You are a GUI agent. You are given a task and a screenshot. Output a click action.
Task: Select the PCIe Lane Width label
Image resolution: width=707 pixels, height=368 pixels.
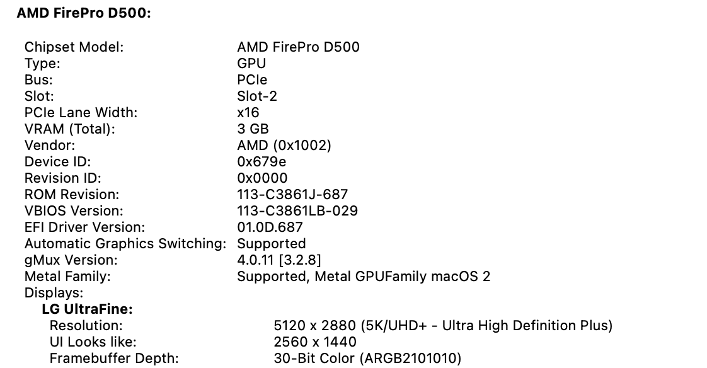click(x=81, y=112)
